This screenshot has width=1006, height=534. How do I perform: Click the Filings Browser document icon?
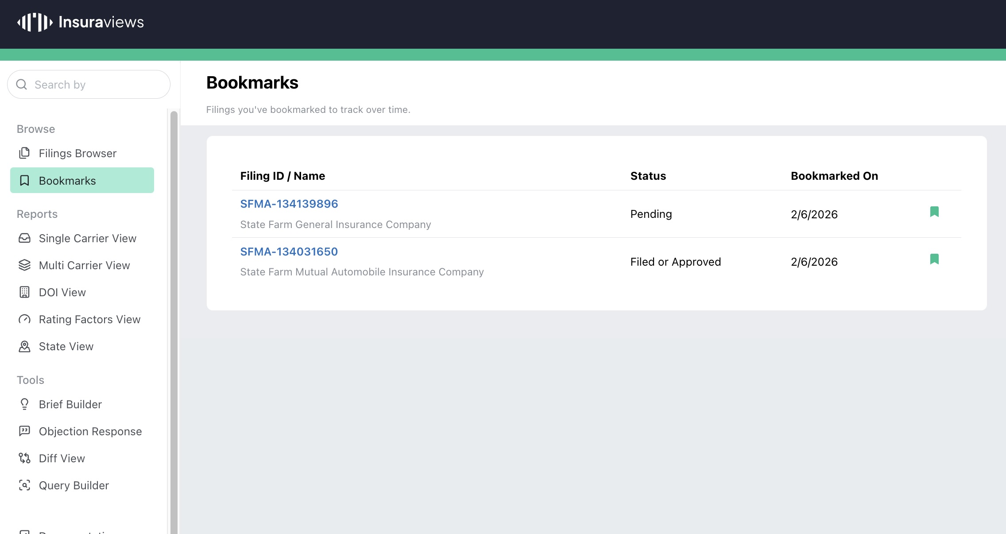24,153
